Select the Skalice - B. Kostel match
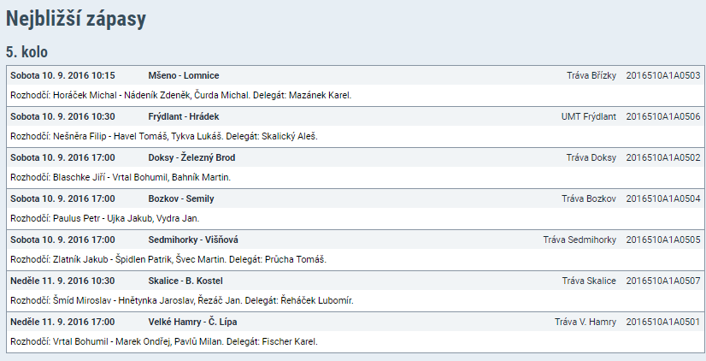 [185, 281]
